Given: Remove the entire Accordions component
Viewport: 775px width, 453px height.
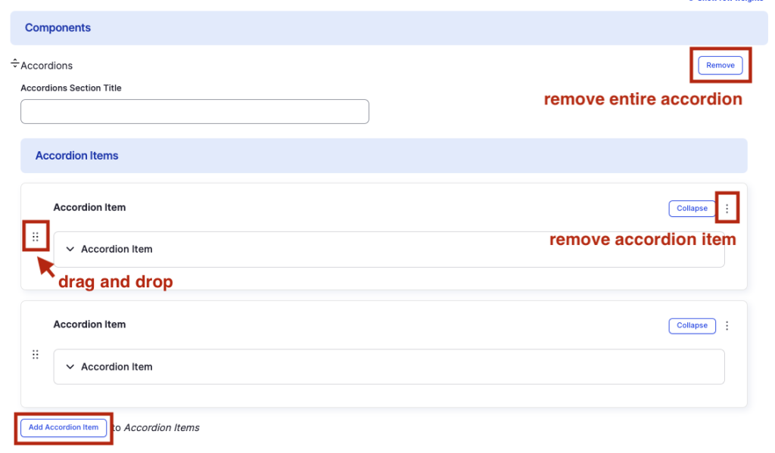Looking at the screenshot, I should [x=720, y=66].
